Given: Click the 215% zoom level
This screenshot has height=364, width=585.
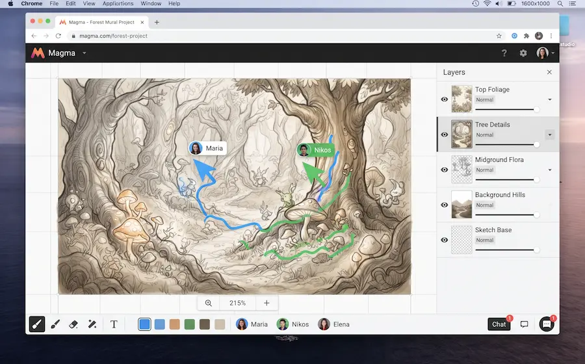Looking at the screenshot, I should click(x=238, y=303).
